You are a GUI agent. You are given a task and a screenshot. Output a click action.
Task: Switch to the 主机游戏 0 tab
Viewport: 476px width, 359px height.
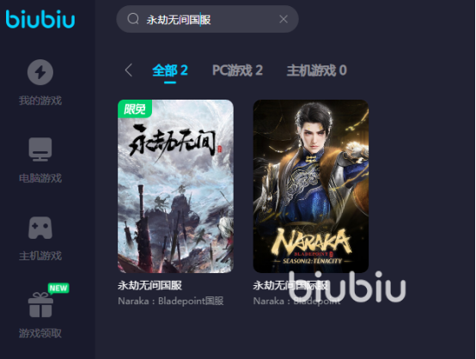click(x=317, y=70)
